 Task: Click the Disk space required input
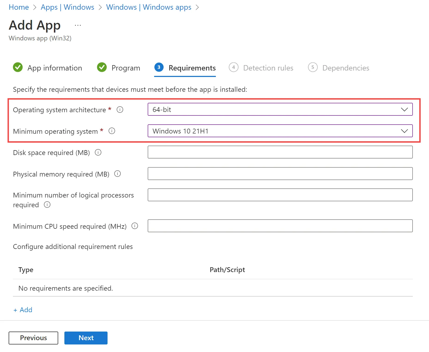[280, 152]
